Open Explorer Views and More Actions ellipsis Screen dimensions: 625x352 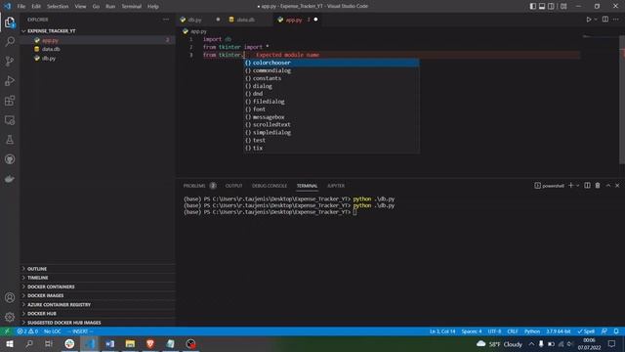pyautogui.click(x=166, y=20)
